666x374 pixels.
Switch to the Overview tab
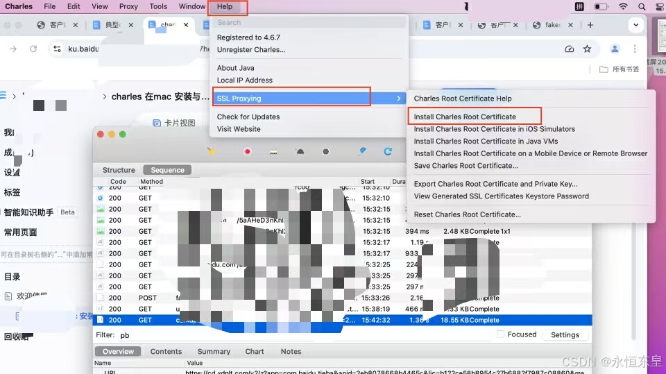tap(118, 352)
